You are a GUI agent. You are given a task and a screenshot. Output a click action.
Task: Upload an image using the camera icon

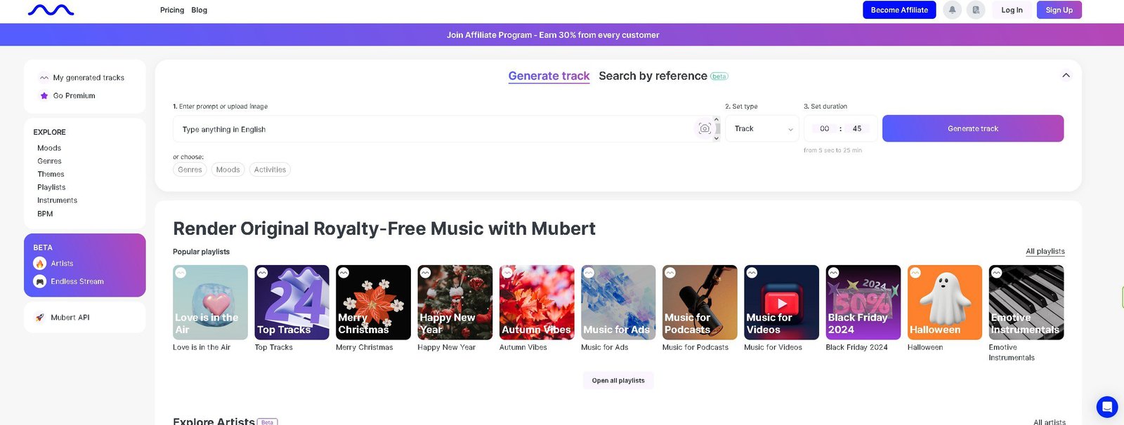coord(705,128)
